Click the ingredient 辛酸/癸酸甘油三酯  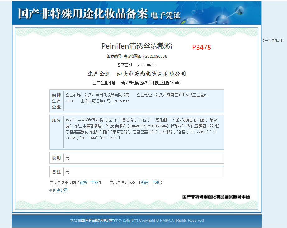tap(188, 120)
